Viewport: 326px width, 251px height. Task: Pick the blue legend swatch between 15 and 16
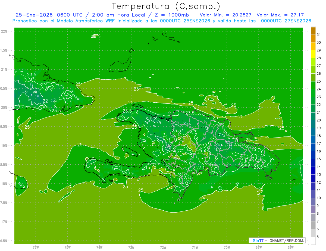click(x=313, y=155)
